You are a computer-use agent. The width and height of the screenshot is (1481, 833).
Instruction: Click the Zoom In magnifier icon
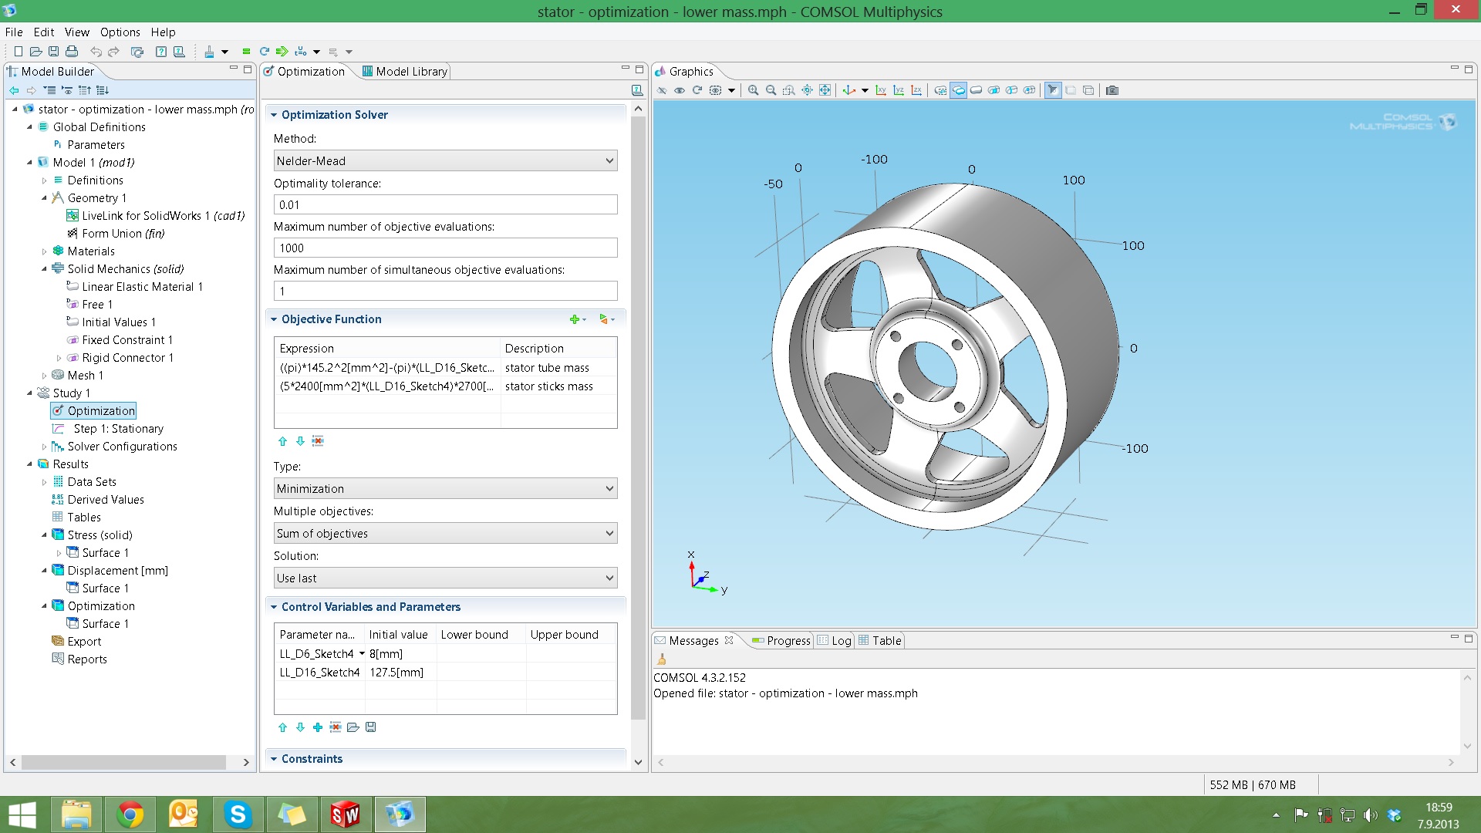pos(753,90)
